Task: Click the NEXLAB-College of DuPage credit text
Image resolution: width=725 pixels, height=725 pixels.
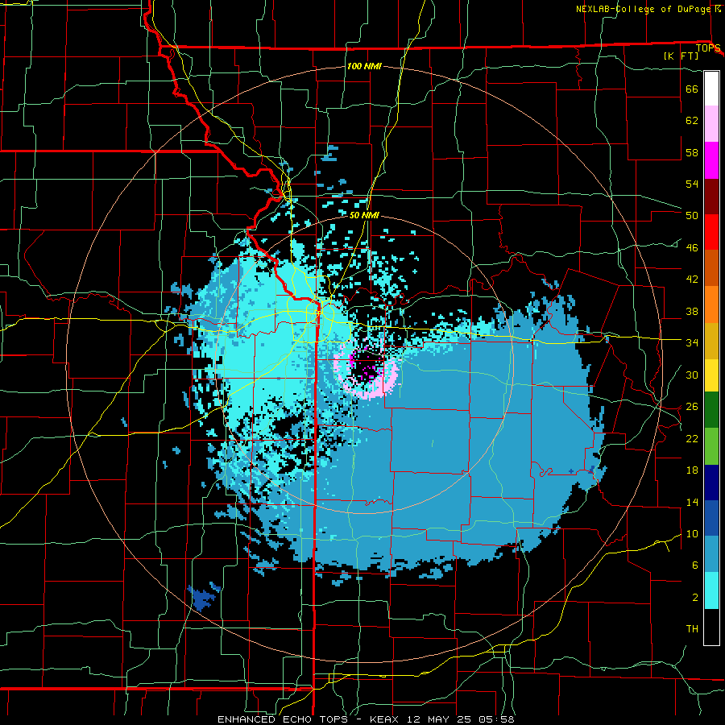Action: click(643, 9)
